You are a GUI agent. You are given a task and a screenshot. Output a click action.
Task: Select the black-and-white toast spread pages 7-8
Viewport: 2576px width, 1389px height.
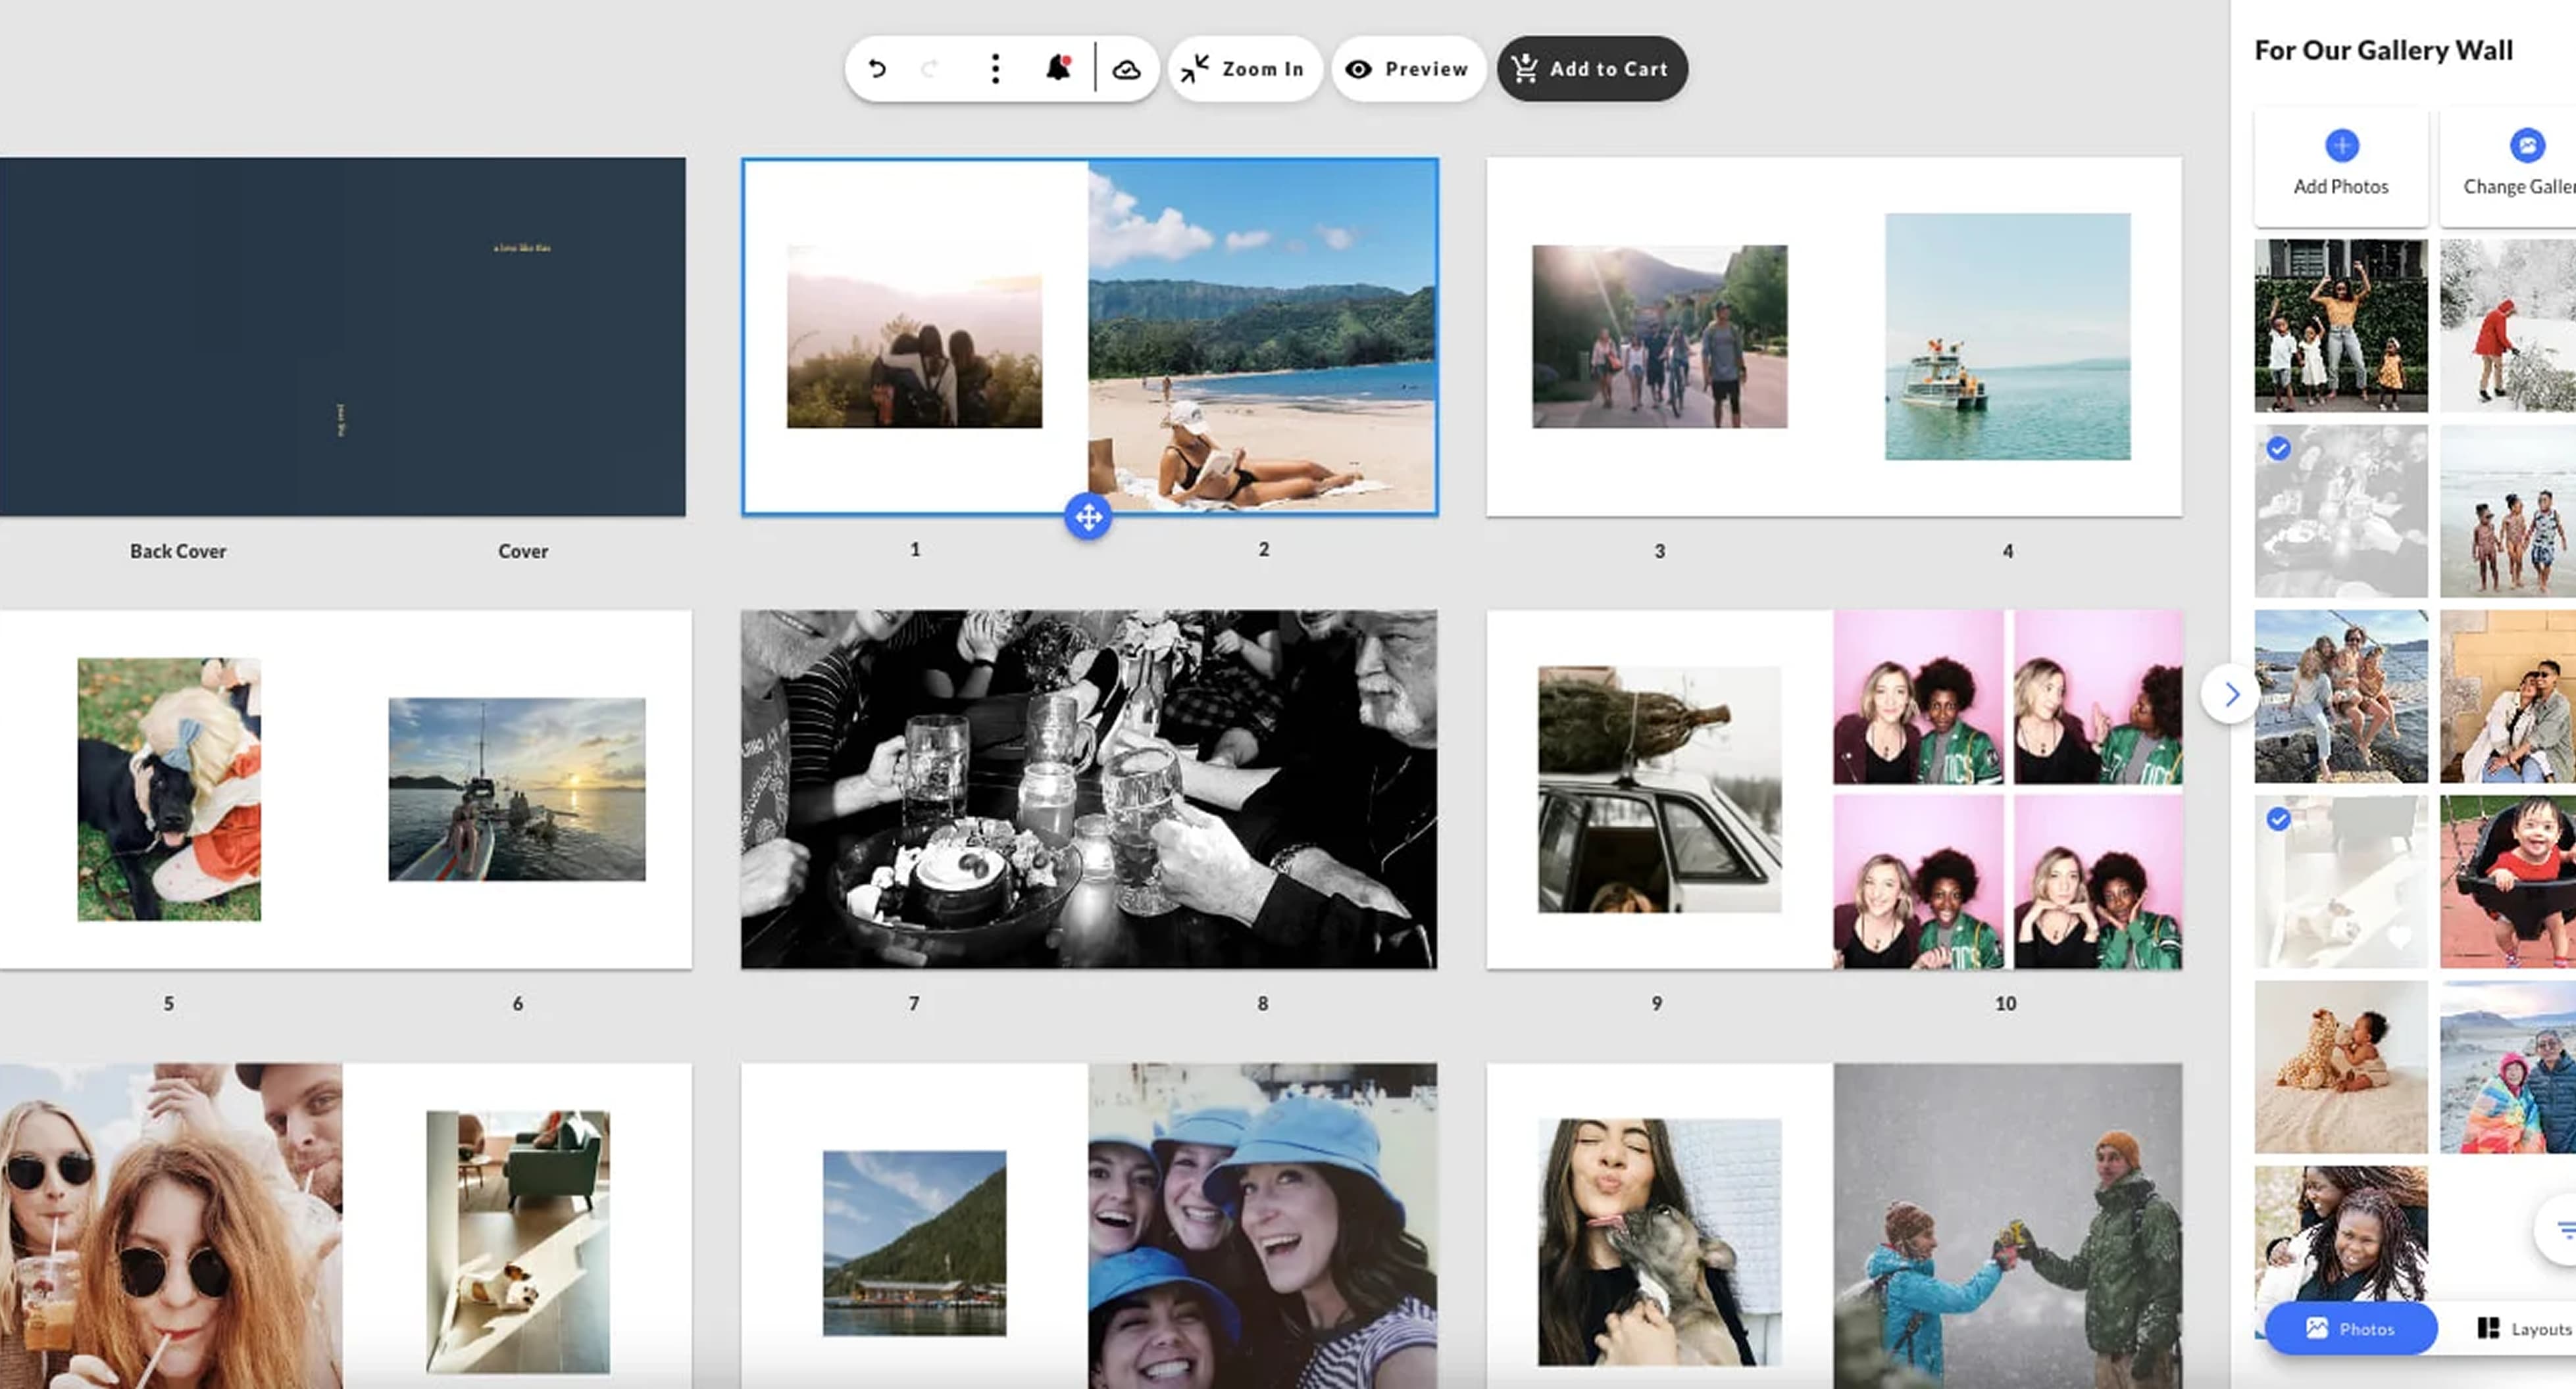[1088, 789]
